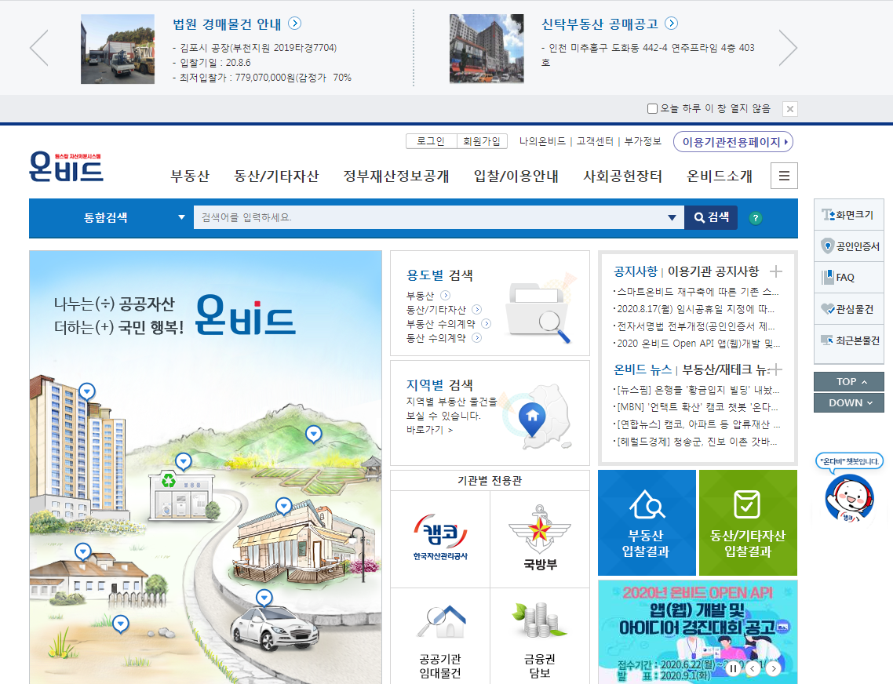Open the hamburger full menu icon
The width and height of the screenshot is (893, 684).
[784, 176]
